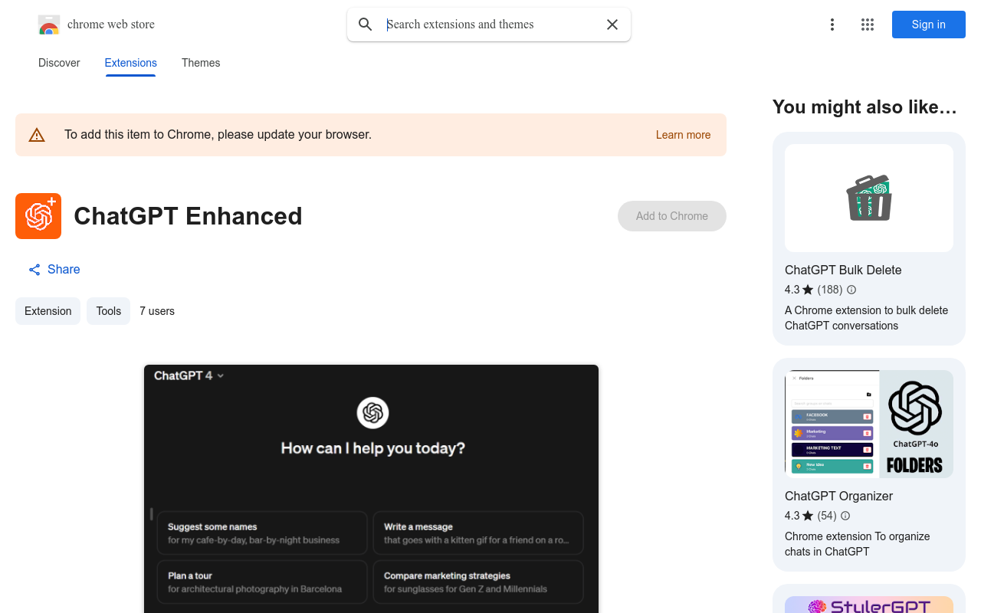Screen dimensions: 981x613
Task: Open the Google apps grid
Action: click(x=867, y=25)
